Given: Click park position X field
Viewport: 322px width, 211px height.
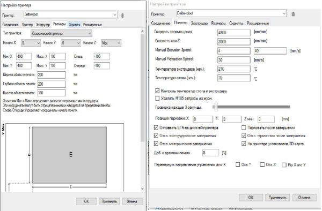Looking at the screenshot, I should pyautogui.click(x=203, y=119).
